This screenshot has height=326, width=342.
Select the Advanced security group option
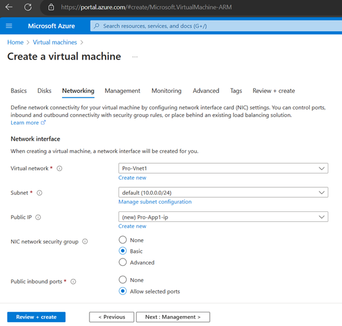(x=122, y=262)
